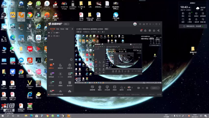Open the 弹幕助手 tool in the toolbox
Viewport: 209px width, 118px height.
point(51,66)
